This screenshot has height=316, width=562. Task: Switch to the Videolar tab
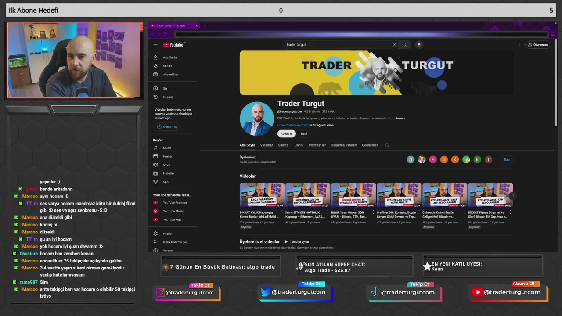pos(267,145)
